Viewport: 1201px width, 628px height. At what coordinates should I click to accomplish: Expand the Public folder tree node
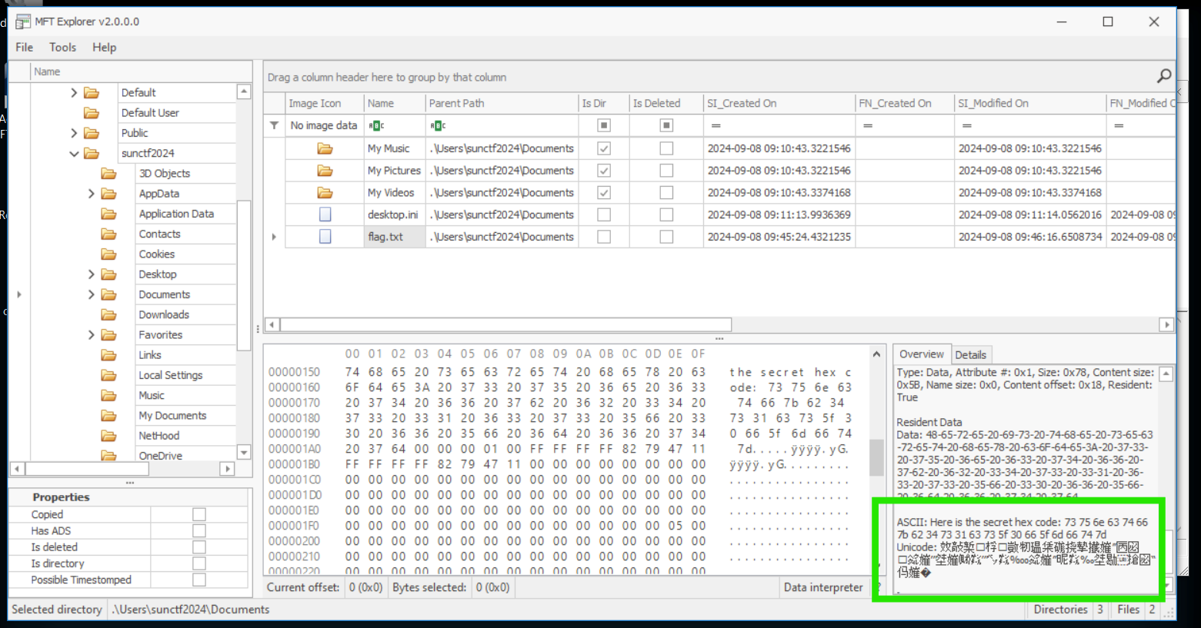[74, 133]
